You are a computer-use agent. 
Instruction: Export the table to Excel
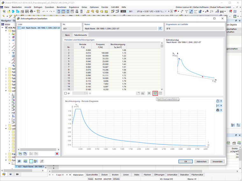[155, 93]
